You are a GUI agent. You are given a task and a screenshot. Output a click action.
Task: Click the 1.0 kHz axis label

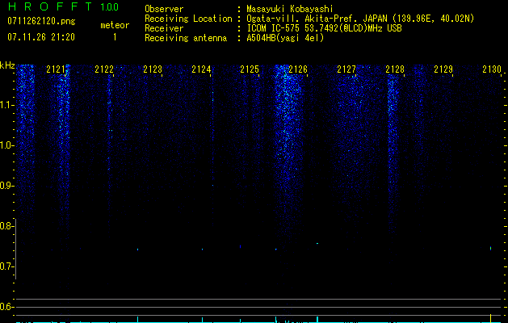pyautogui.click(x=6, y=145)
